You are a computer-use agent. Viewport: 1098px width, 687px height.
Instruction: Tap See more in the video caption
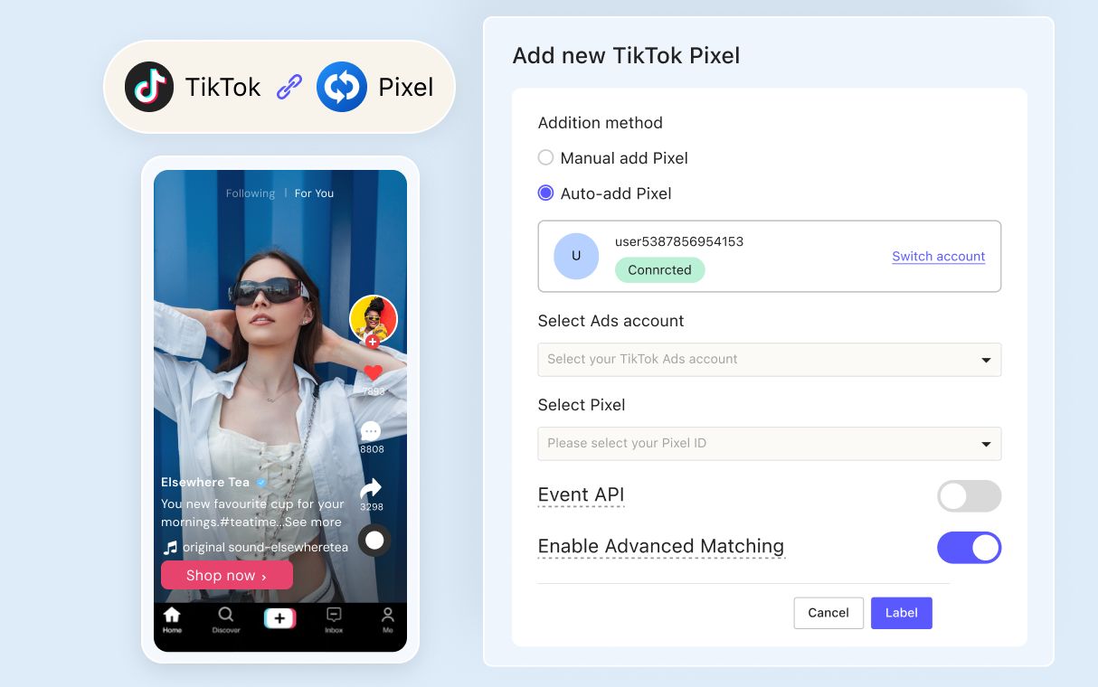(313, 522)
